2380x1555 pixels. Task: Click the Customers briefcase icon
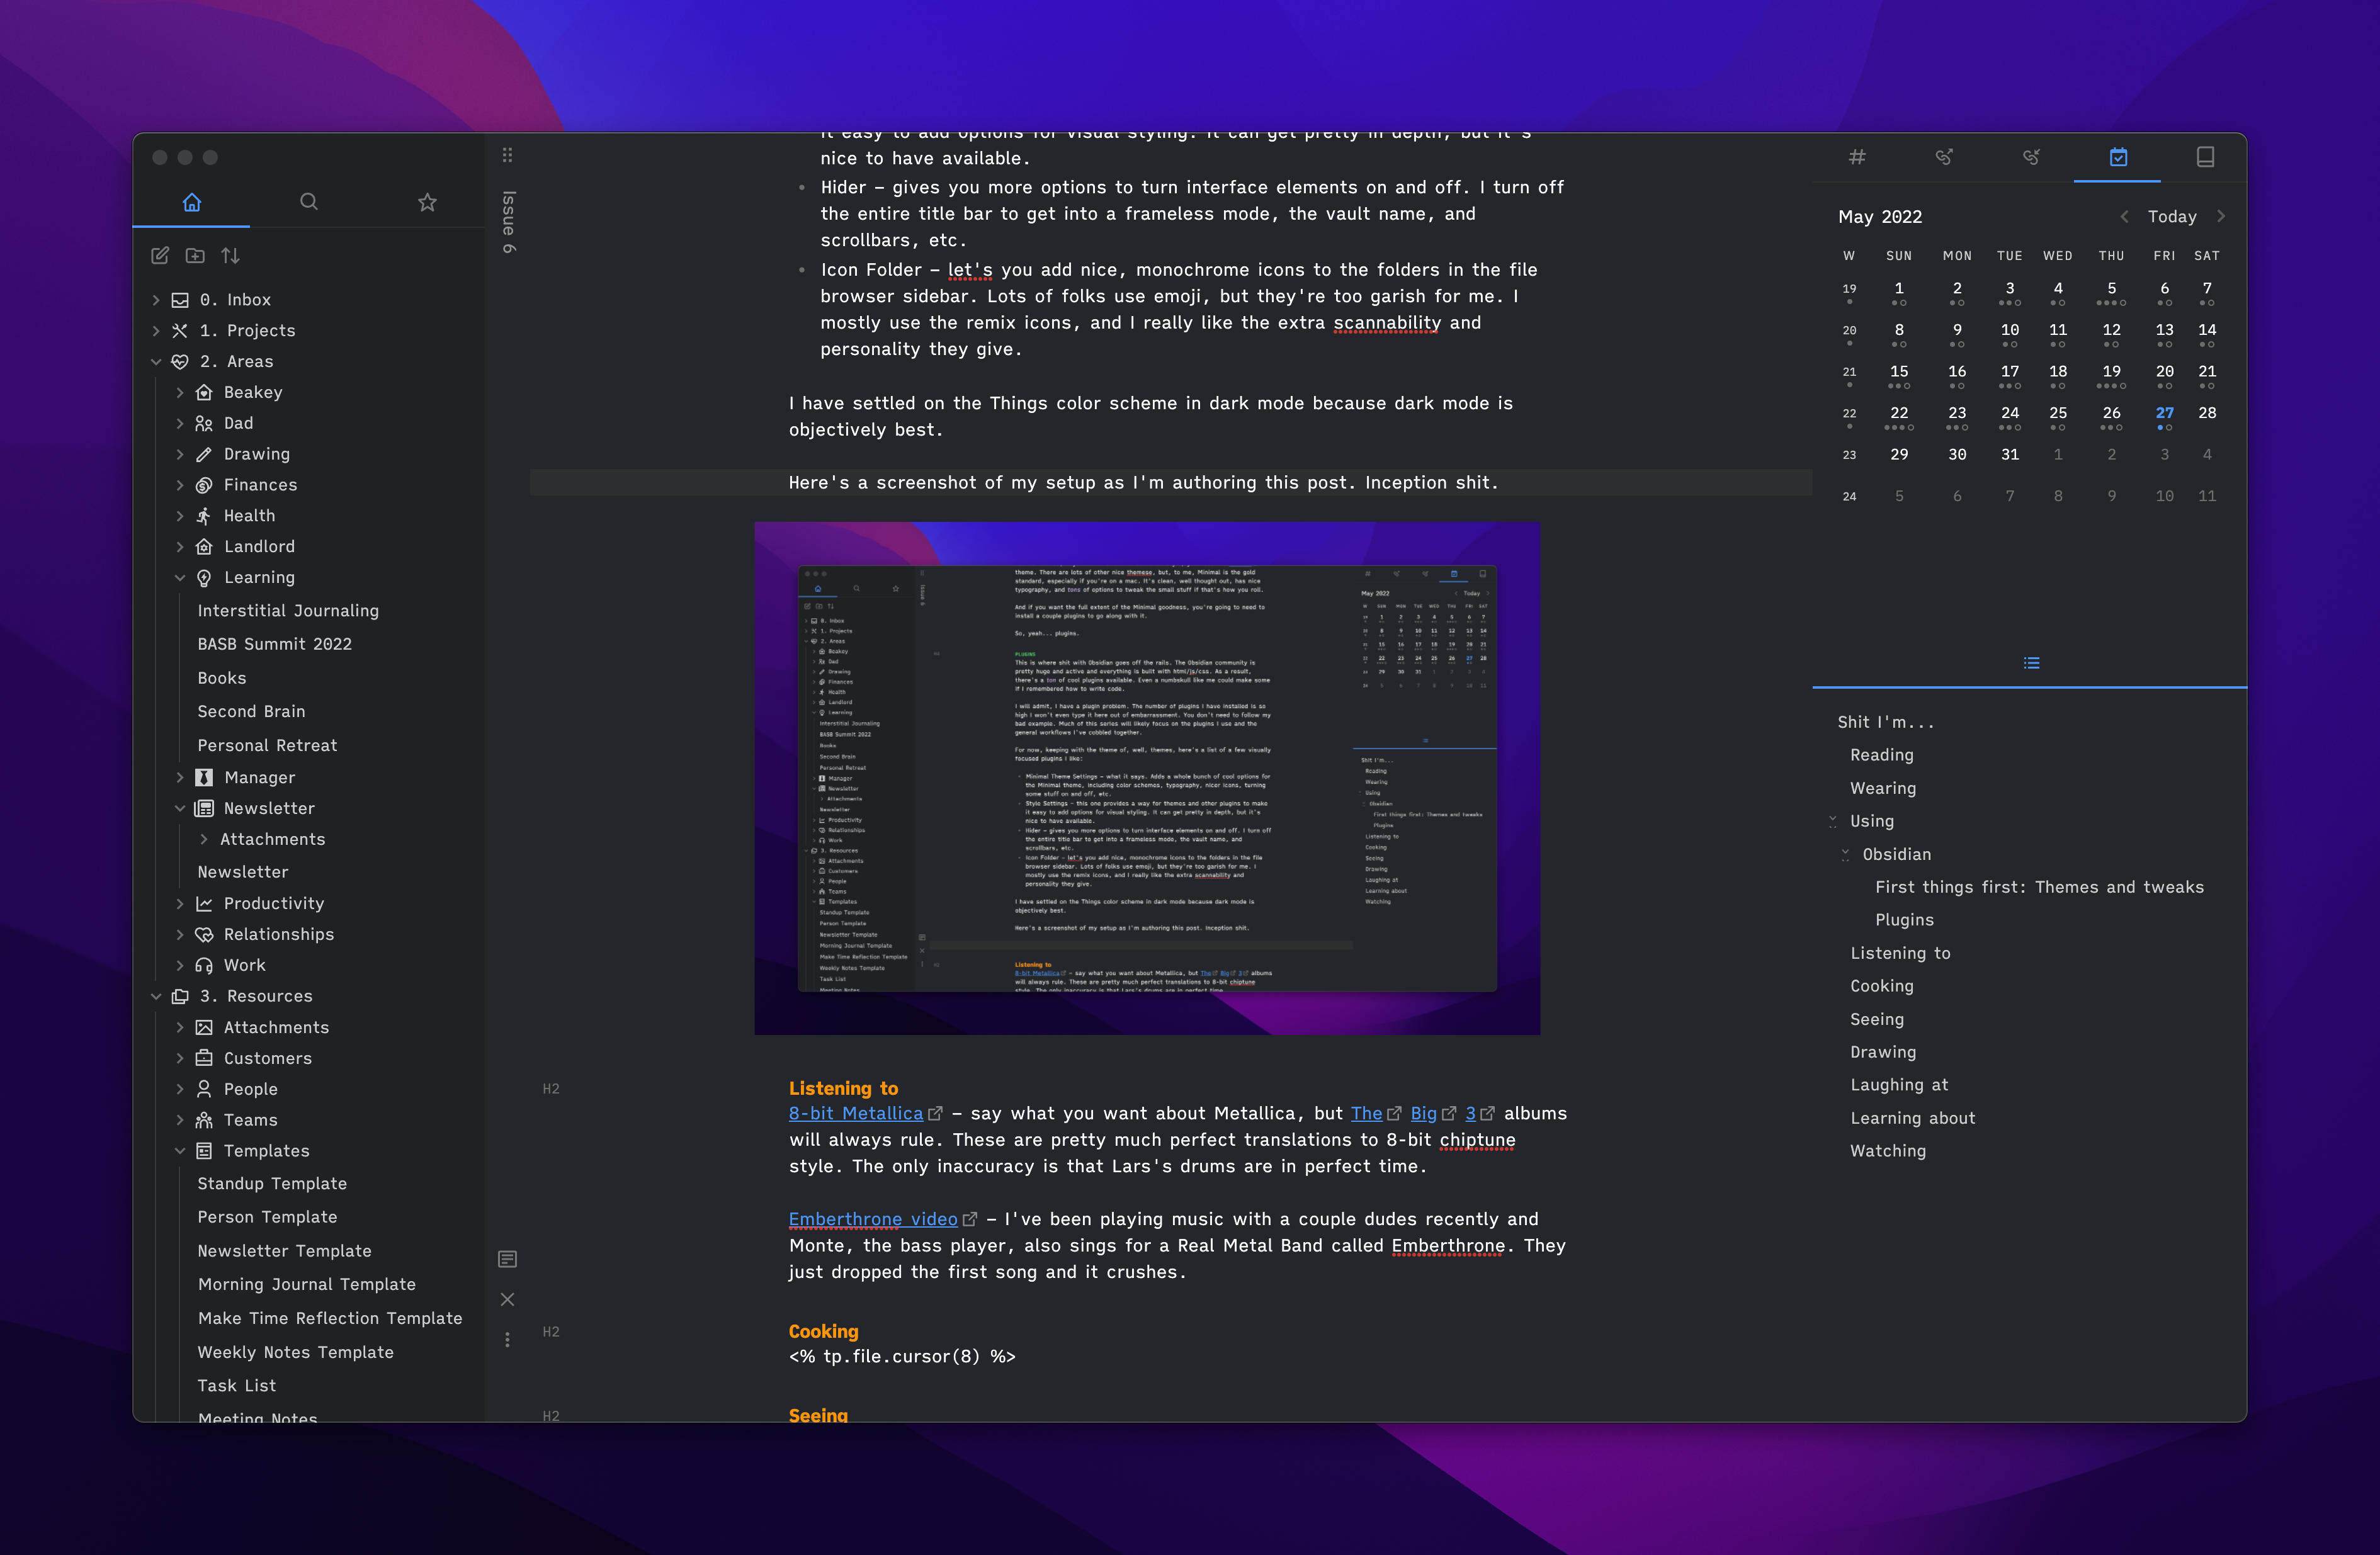coord(204,1059)
